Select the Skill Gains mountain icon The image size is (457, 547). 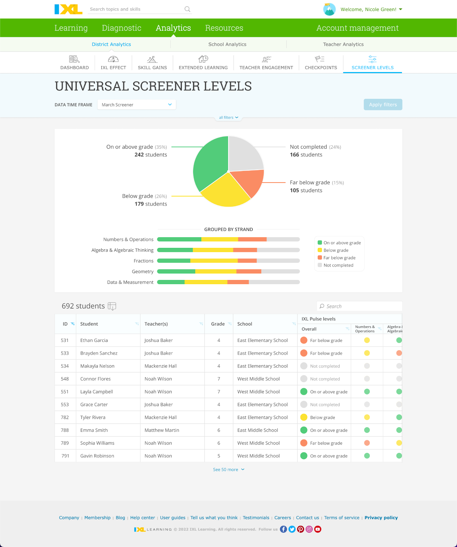tap(152, 59)
